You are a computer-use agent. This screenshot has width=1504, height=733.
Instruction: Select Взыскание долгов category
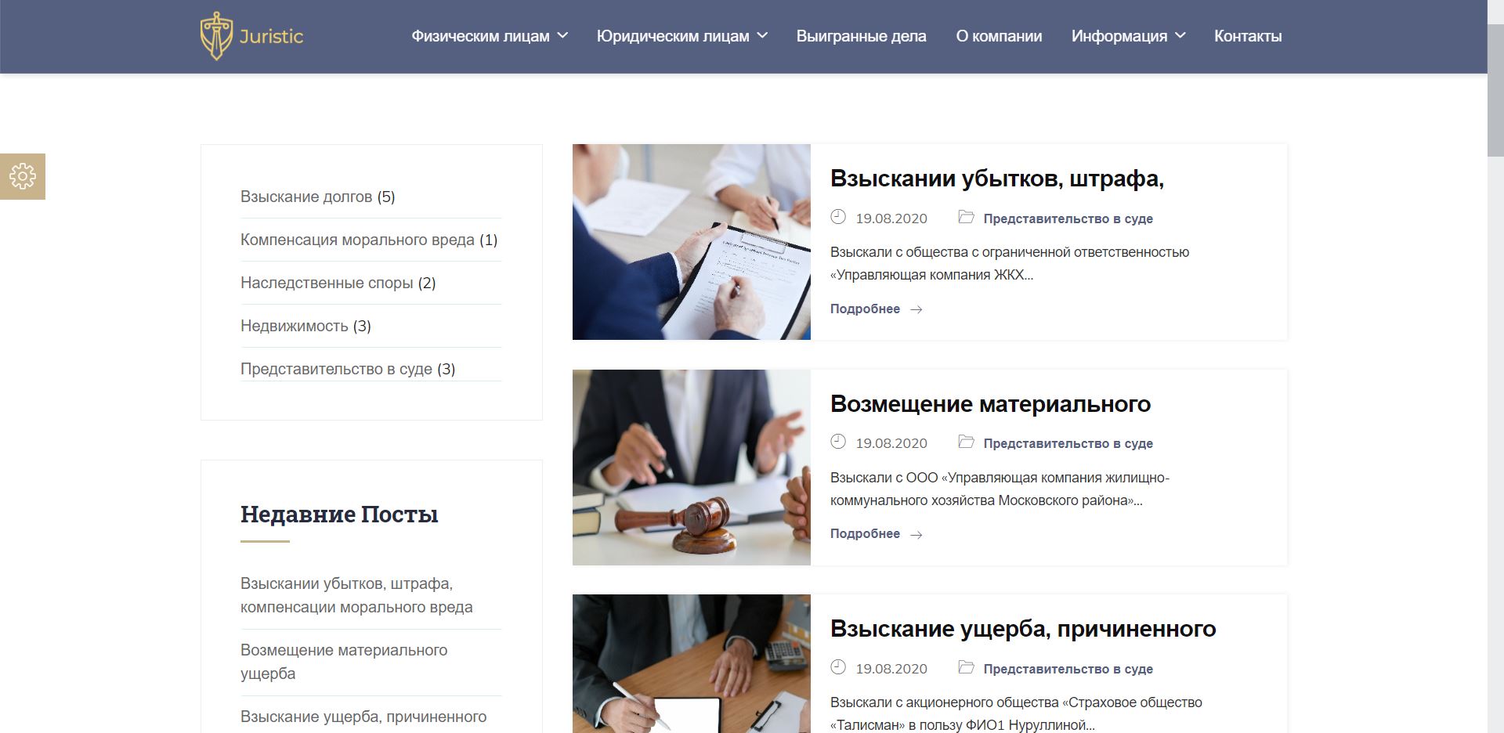tap(306, 197)
